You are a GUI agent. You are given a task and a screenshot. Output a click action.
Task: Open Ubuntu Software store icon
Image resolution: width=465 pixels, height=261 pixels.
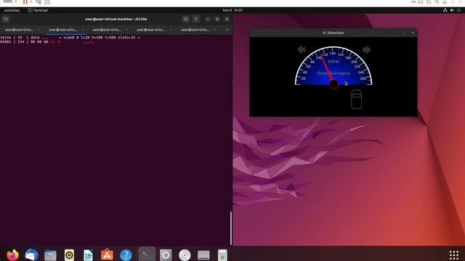pos(107,254)
